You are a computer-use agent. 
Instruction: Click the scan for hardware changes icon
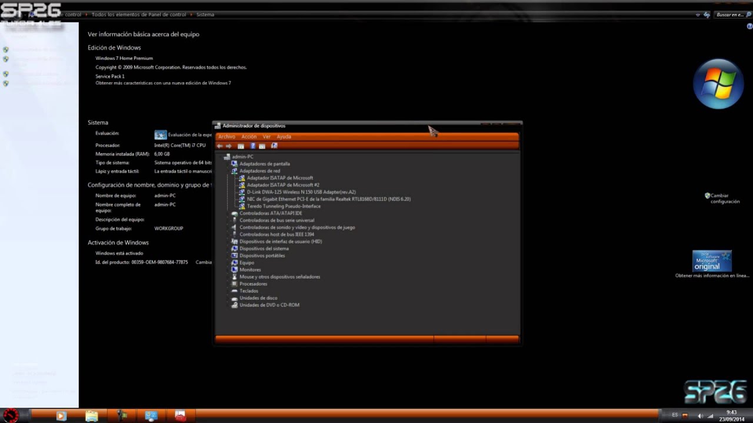274,146
